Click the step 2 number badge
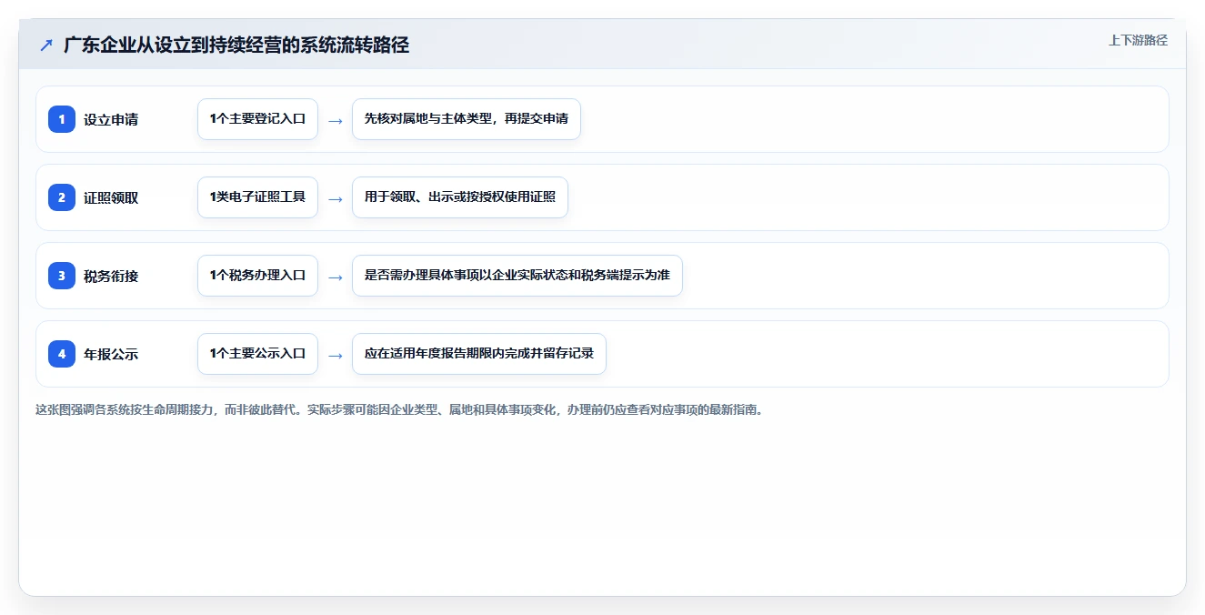The height and width of the screenshot is (615, 1205). 62,197
